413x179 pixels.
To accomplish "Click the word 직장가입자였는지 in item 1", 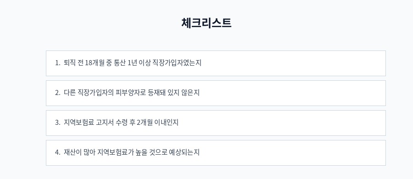I will click(x=177, y=63).
